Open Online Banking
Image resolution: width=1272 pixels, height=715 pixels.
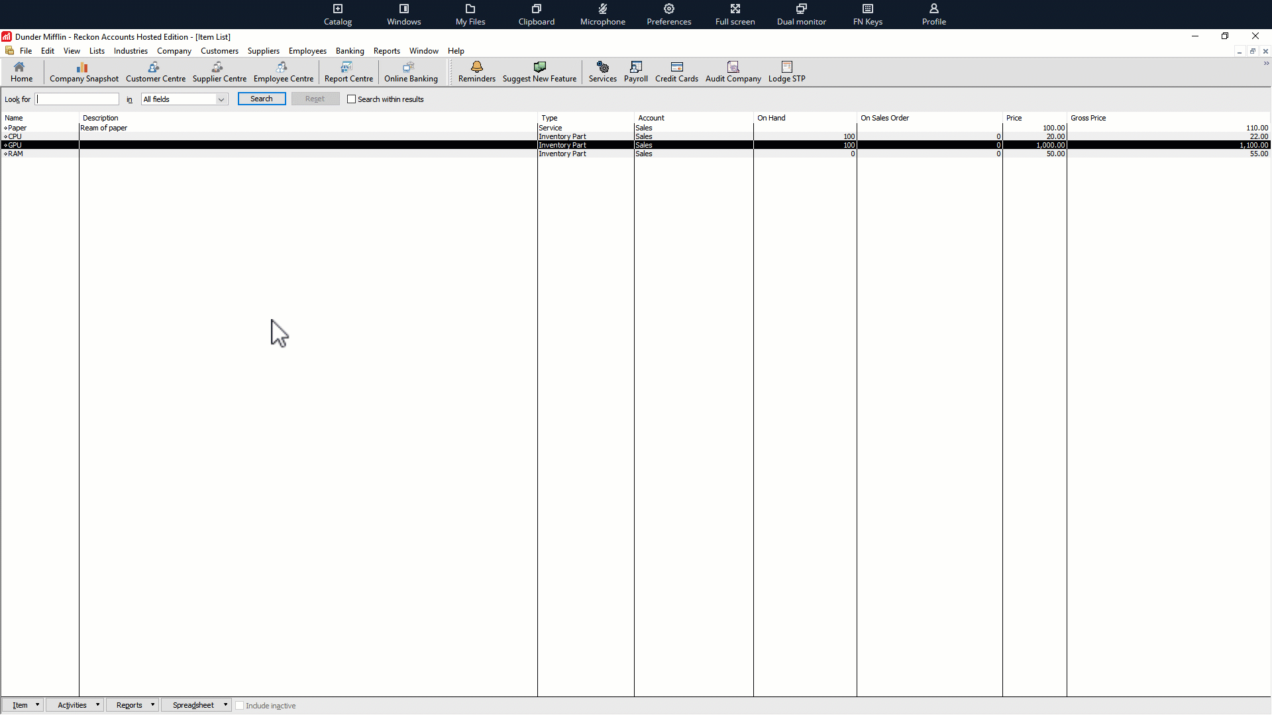[410, 72]
